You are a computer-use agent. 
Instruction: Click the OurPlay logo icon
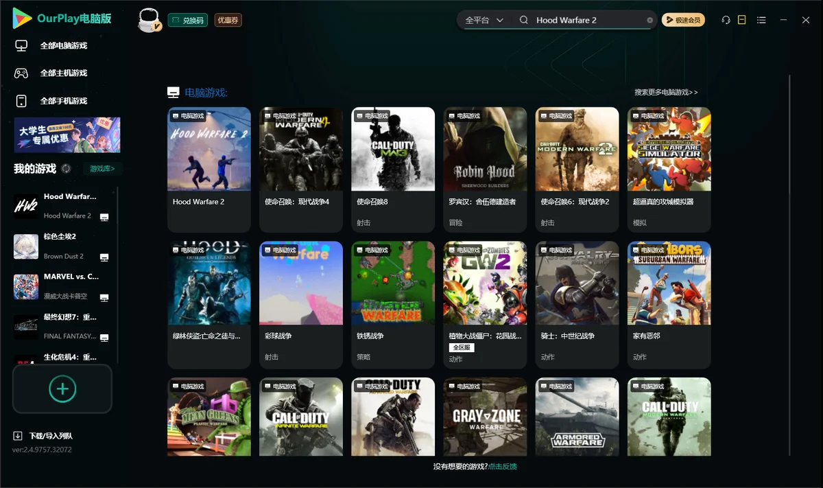pyautogui.click(x=23, y=19)
